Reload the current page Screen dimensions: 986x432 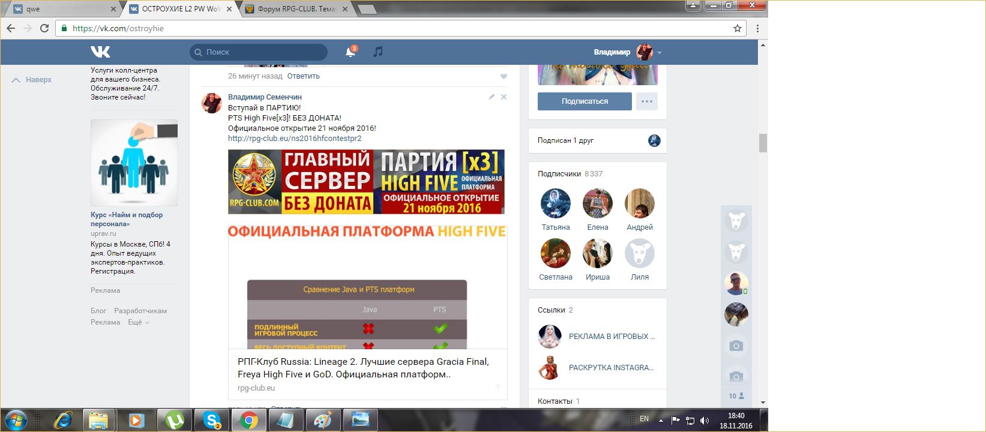coord(44,28)
